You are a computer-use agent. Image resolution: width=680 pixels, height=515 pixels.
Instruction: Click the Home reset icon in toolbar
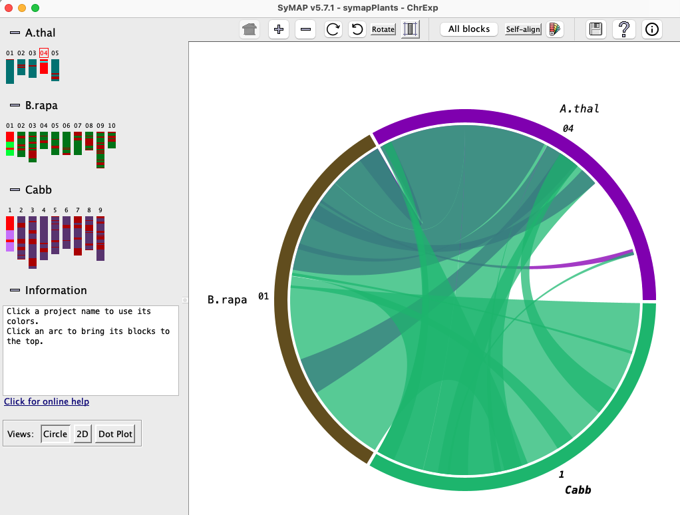pos(250,29)
